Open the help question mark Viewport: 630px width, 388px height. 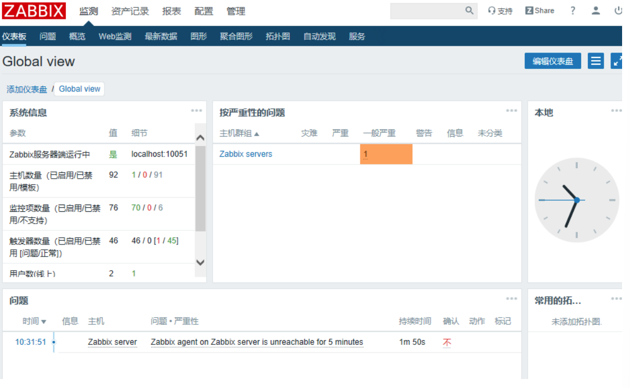[573, 11]
